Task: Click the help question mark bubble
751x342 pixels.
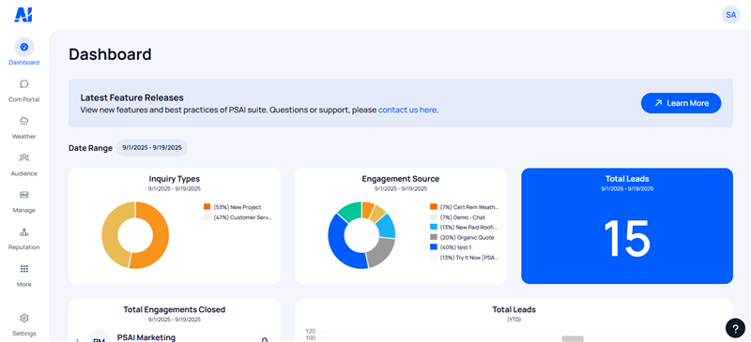Action: pyautogui.click(x=735, y=328)
